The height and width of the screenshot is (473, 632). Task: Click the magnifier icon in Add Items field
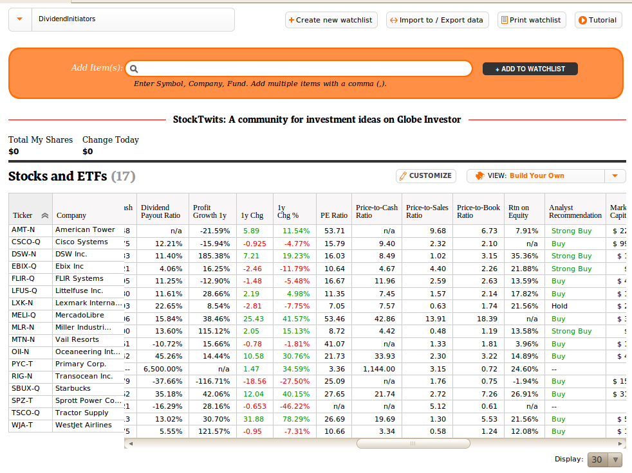(x=135, y=69)
